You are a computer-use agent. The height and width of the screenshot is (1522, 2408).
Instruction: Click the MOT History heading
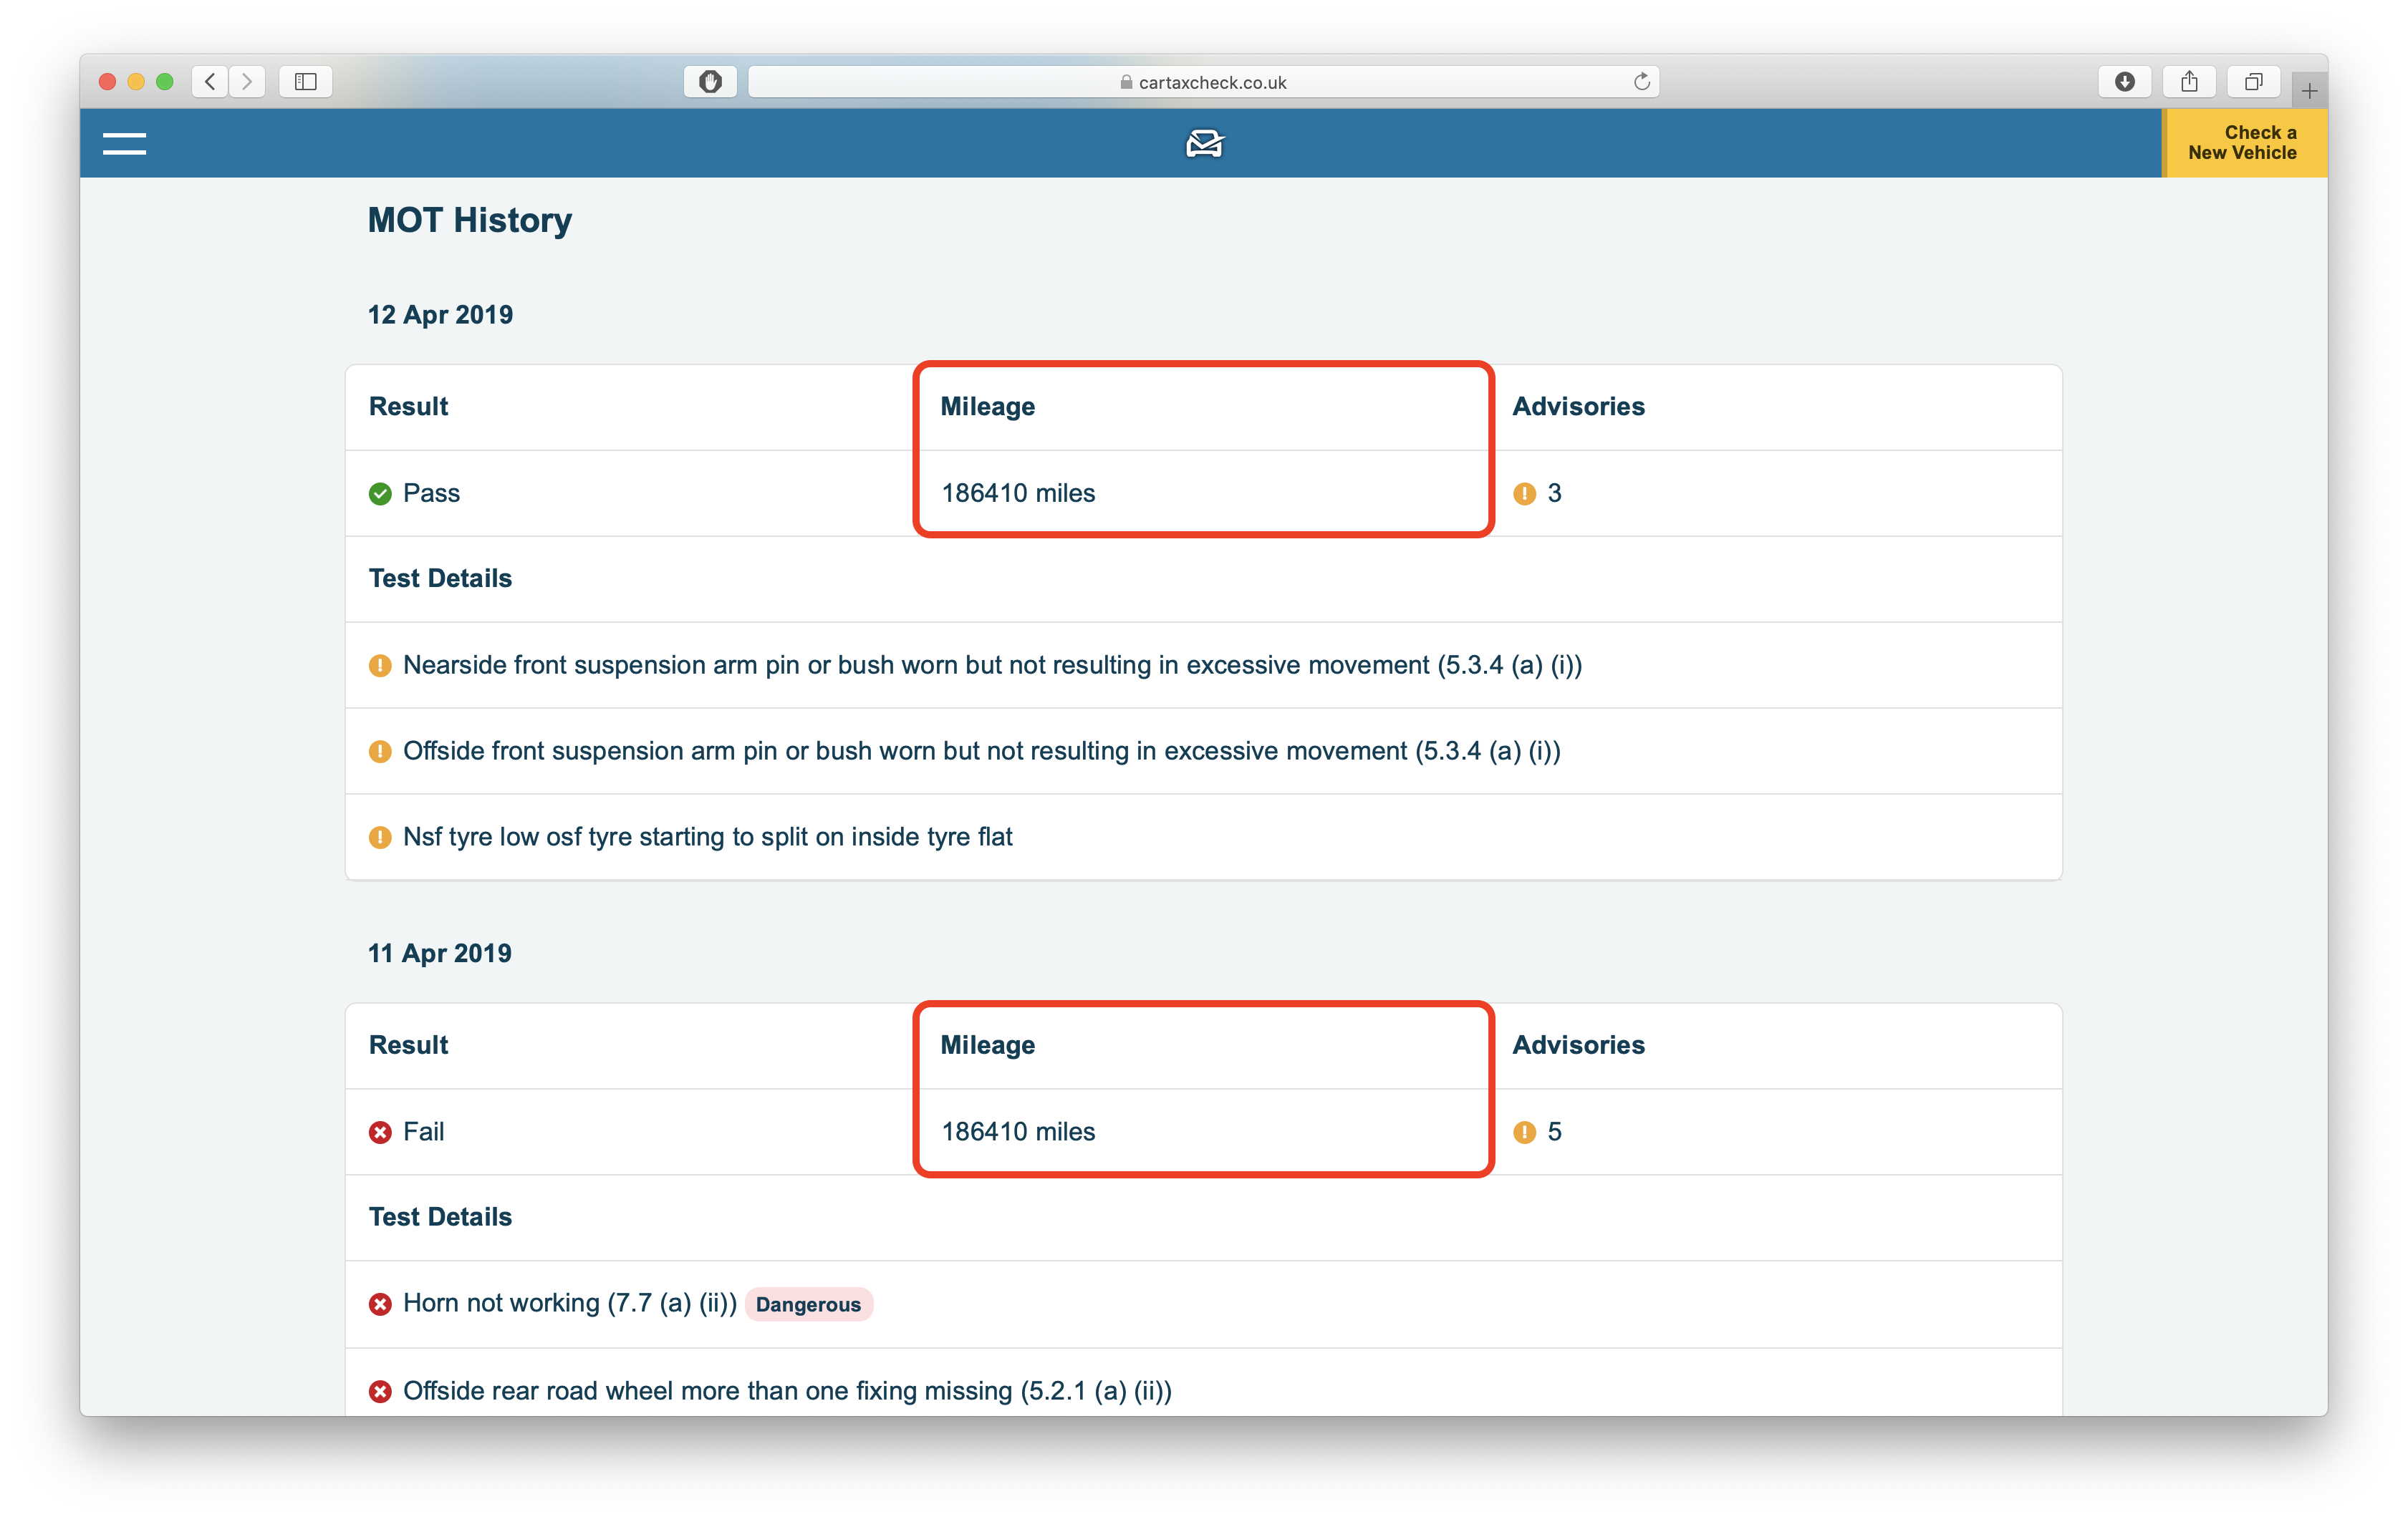pyautogui.click(x=470, y=220)
